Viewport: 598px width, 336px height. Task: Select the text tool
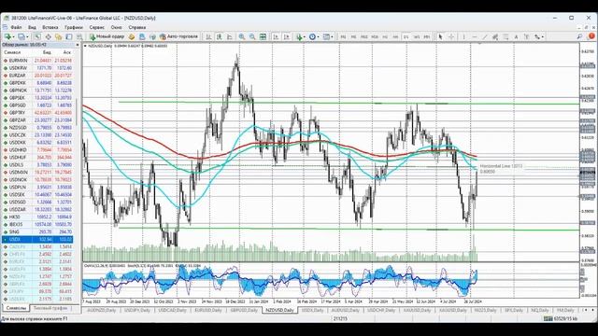[x=516, y=36]
